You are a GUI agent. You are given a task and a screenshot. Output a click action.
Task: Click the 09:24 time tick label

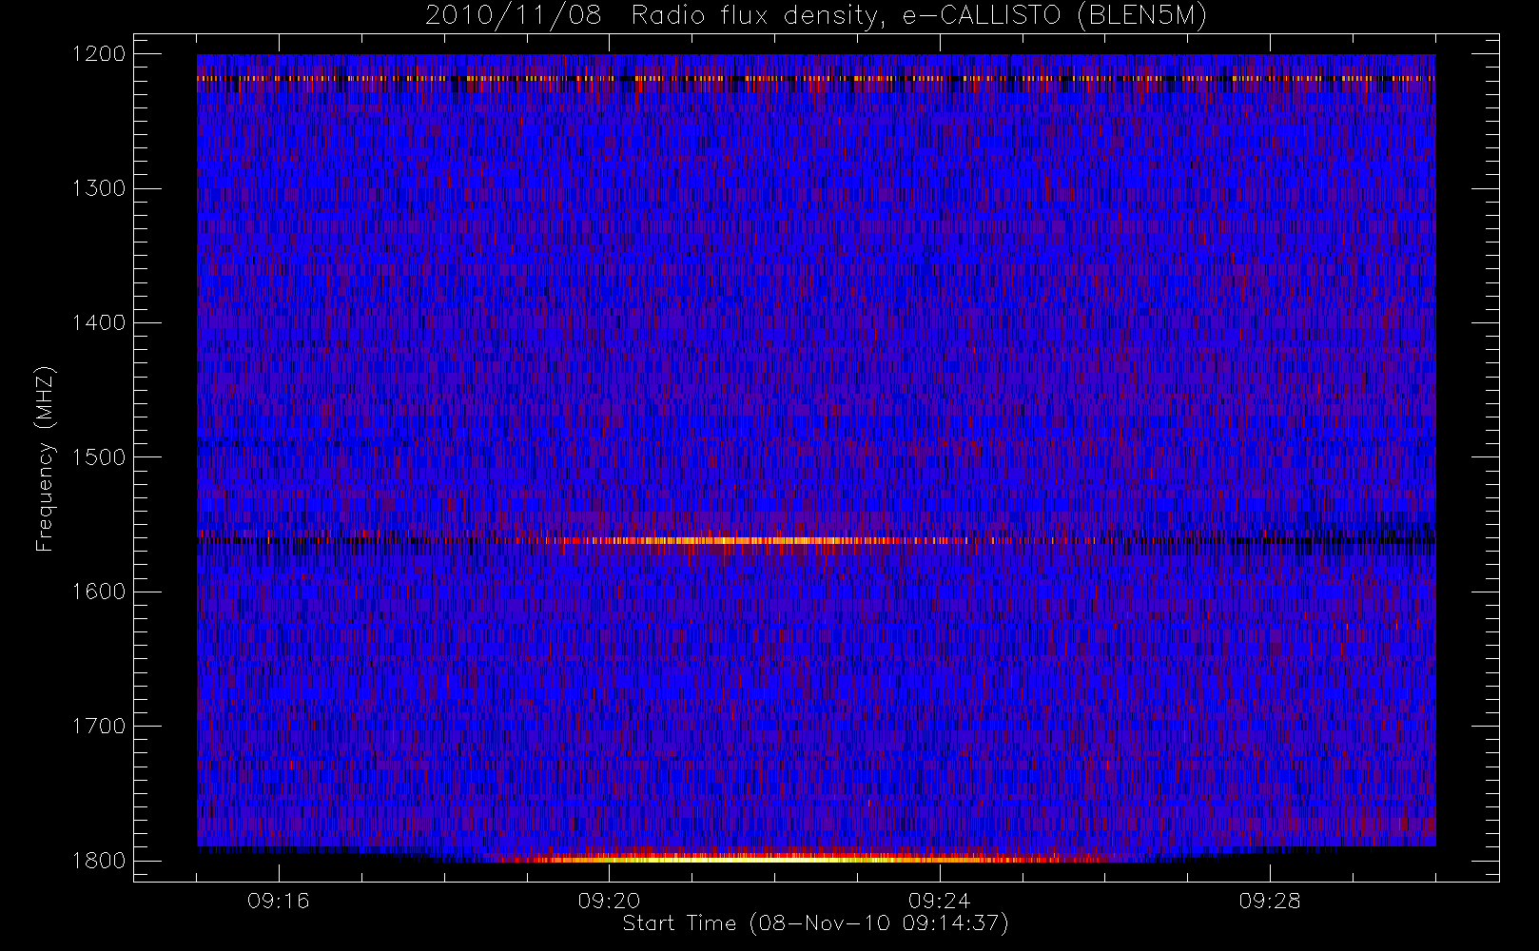pyautogui.click(x=939, y=901)
